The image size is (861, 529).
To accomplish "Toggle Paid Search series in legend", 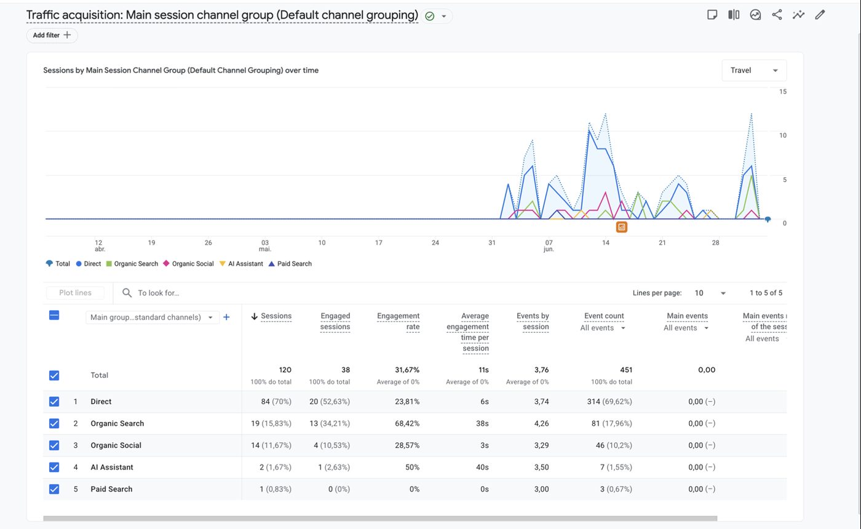I will pyautogui.click(x=290, y=263).
